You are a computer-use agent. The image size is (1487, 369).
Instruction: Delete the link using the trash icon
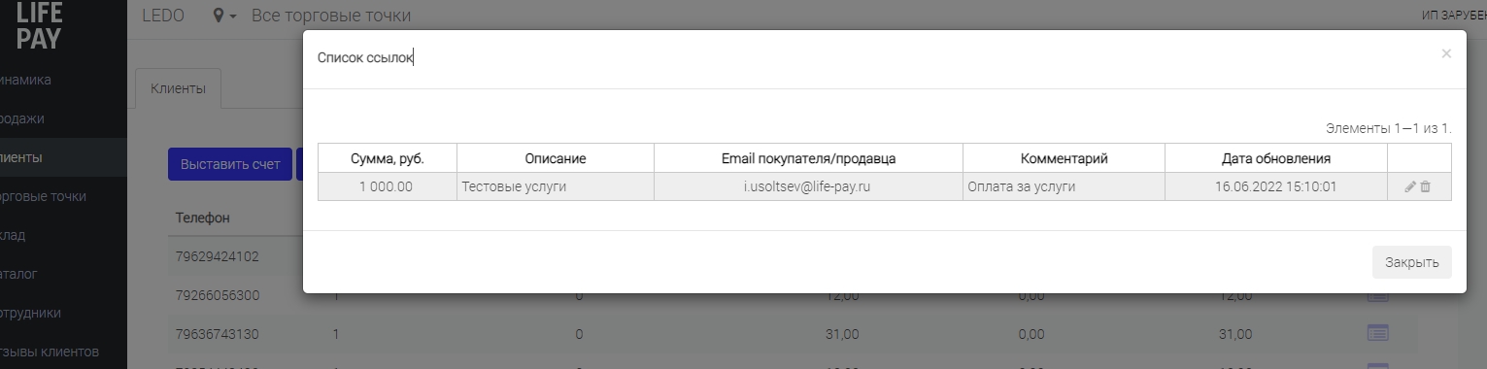point(1426,186)
